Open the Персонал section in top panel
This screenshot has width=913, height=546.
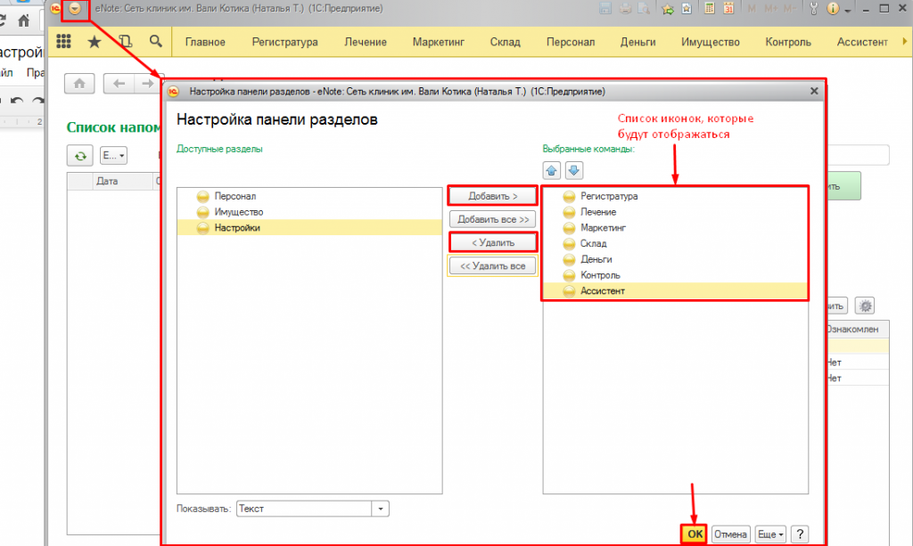571,42
